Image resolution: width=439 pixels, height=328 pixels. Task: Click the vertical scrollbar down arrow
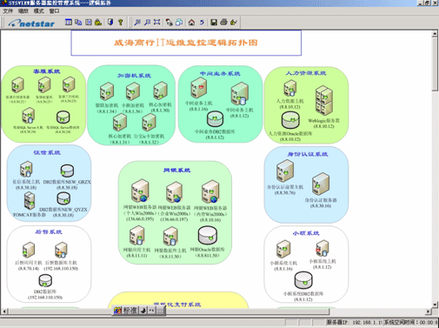click(x=435, y=305)
